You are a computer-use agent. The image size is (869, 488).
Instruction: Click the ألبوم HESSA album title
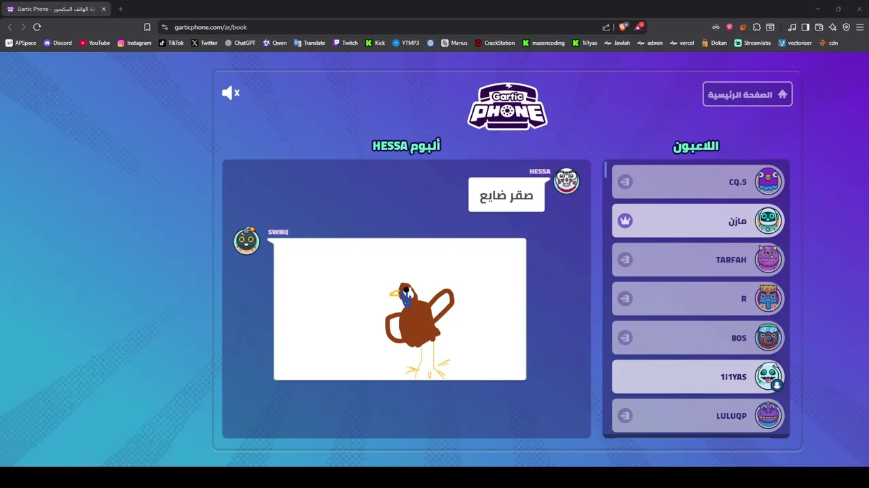(406, 145)
